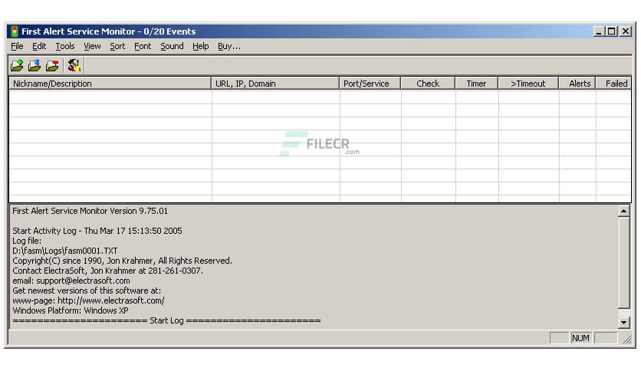Click the email support@electrasoft.com line
The height and width of the screenshot is (371, 641).
point(71,281)
